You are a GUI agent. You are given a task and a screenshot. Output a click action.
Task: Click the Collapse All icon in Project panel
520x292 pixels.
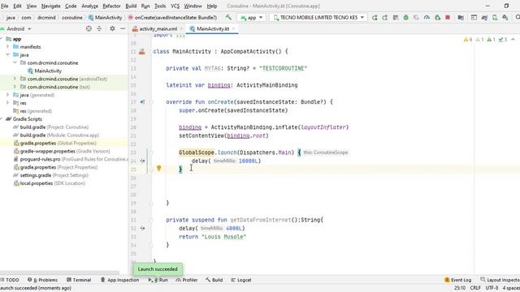[x=99, y=29]
